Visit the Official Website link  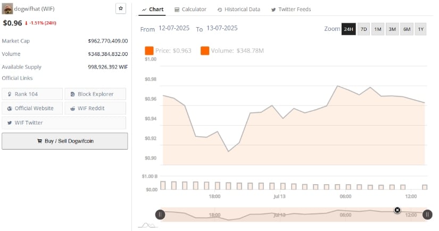pyautogui.click(x=32, y=109)
